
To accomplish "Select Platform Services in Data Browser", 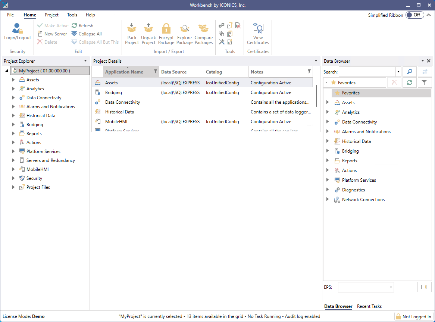I will [359, 180].
